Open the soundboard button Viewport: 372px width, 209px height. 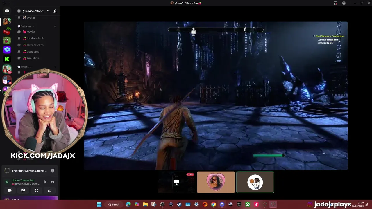(x=50, y=190)
